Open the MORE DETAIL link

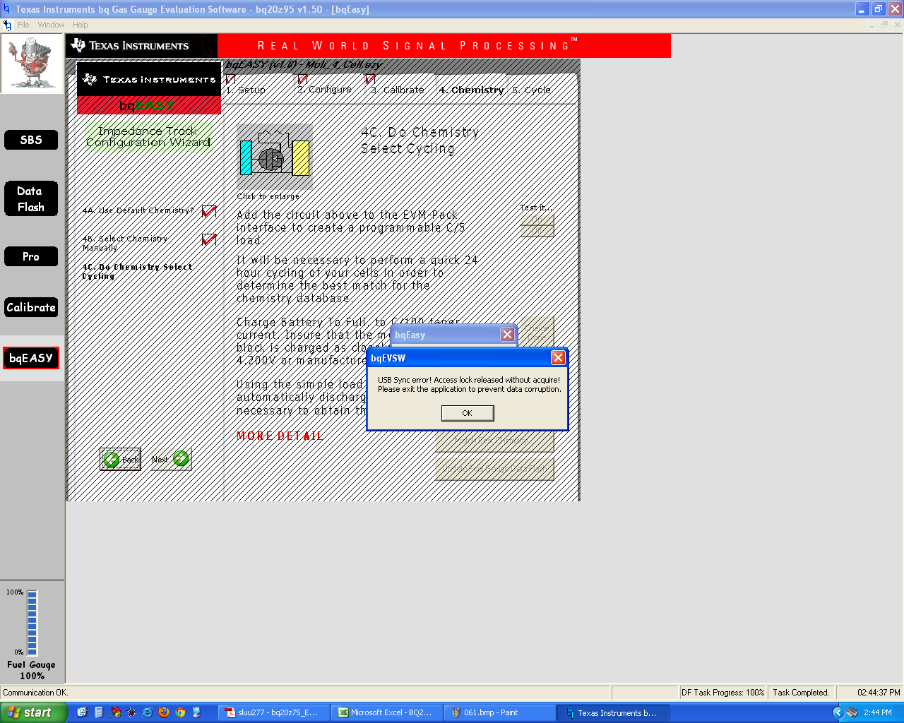[280, 436]
